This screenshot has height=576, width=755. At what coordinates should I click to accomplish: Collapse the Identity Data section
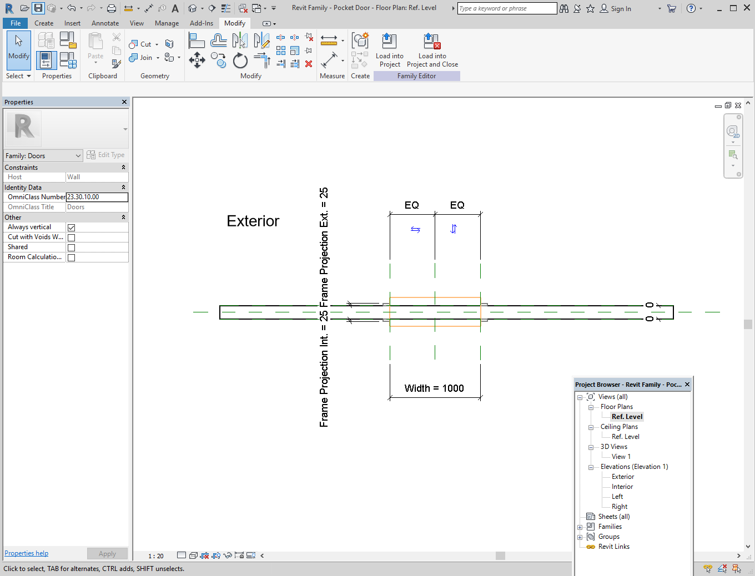(x=123, y=188)
